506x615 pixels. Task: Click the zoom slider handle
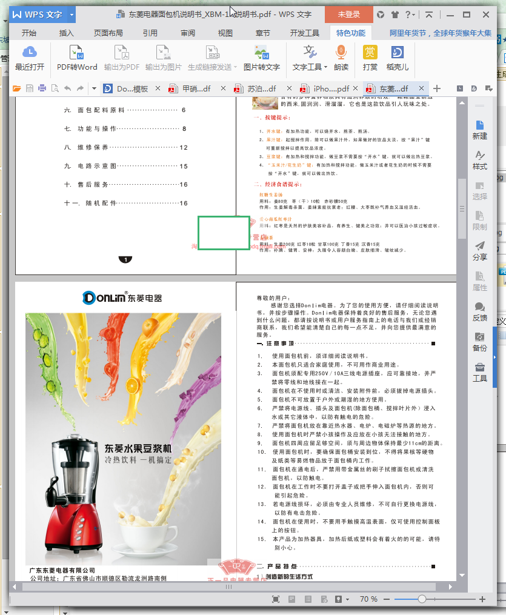click(422, 599)
